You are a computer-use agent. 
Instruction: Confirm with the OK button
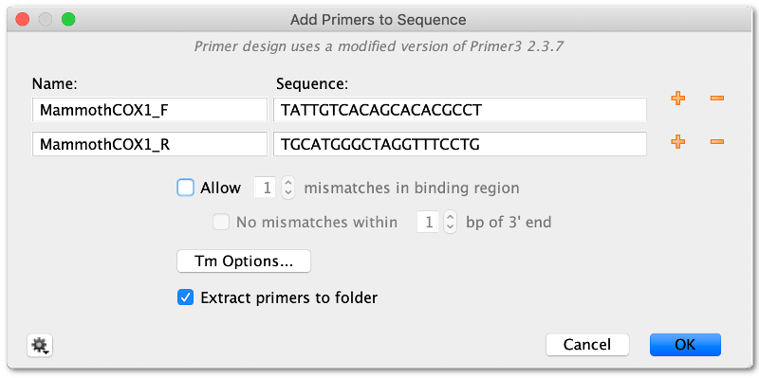[685, 345]
